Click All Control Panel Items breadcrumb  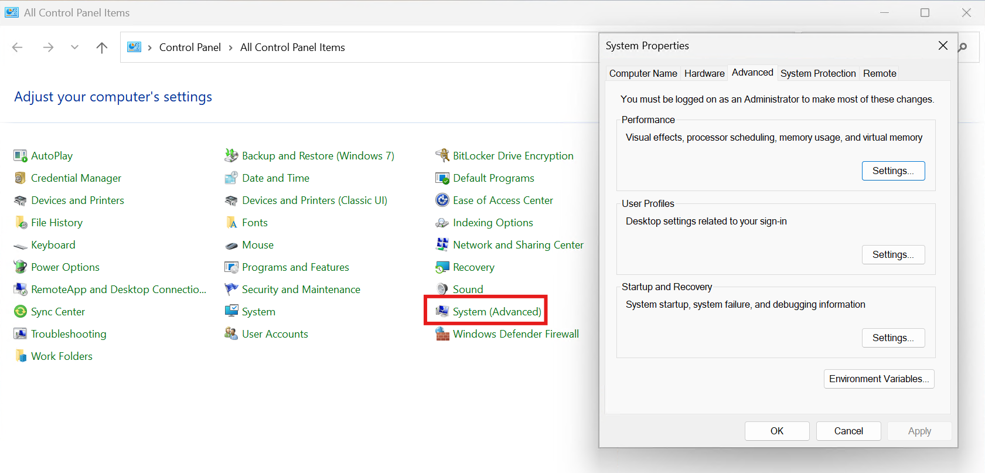click(292, 47)
